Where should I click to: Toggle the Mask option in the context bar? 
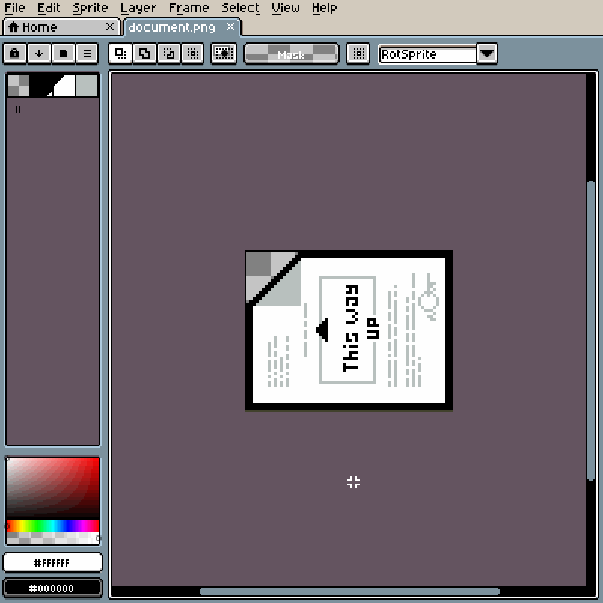291,54
